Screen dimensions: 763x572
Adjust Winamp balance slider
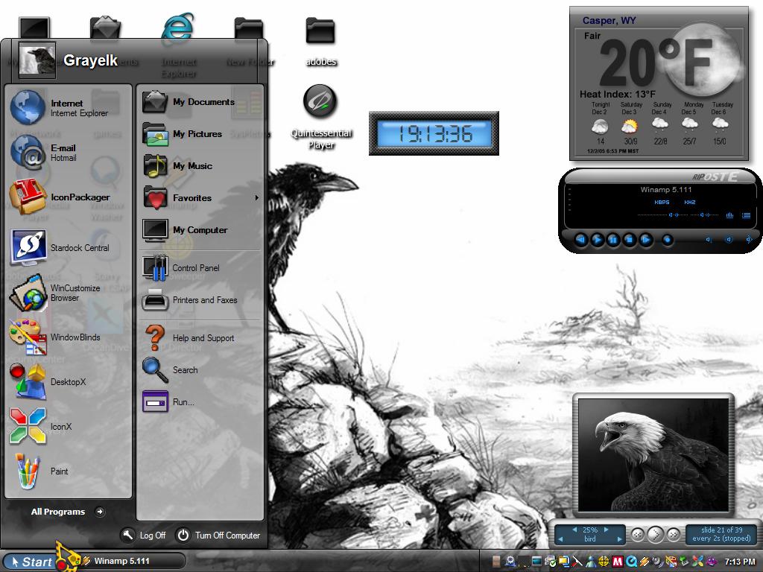(x=705, y=215)
